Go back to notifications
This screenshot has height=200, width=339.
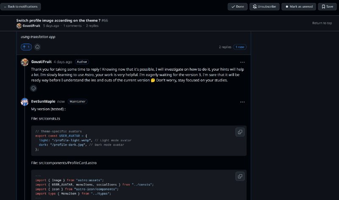pos(21,7)
